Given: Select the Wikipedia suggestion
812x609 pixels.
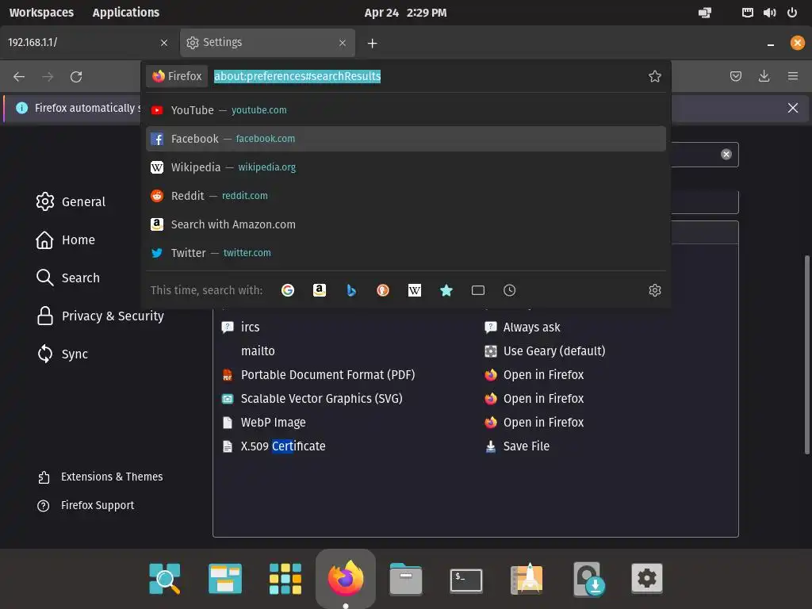Looking at the screenshot, I should pos(406,167).
